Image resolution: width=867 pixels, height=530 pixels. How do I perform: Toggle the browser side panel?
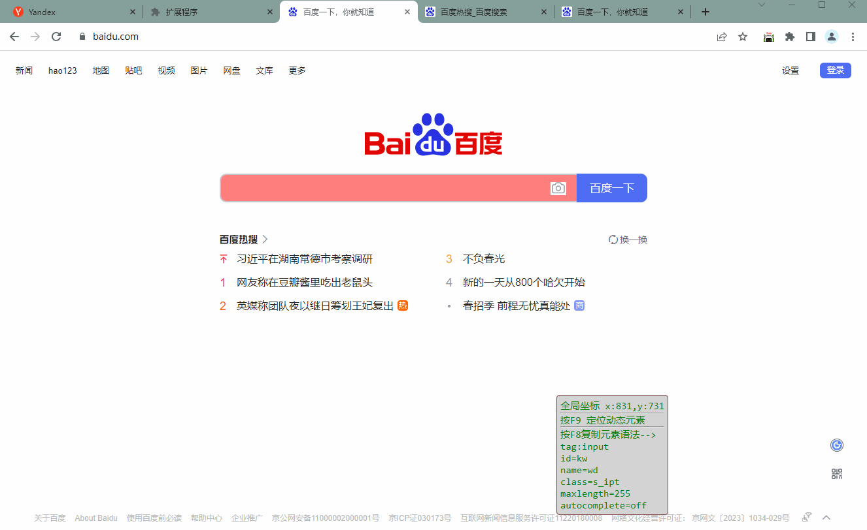tap(811, 37)
